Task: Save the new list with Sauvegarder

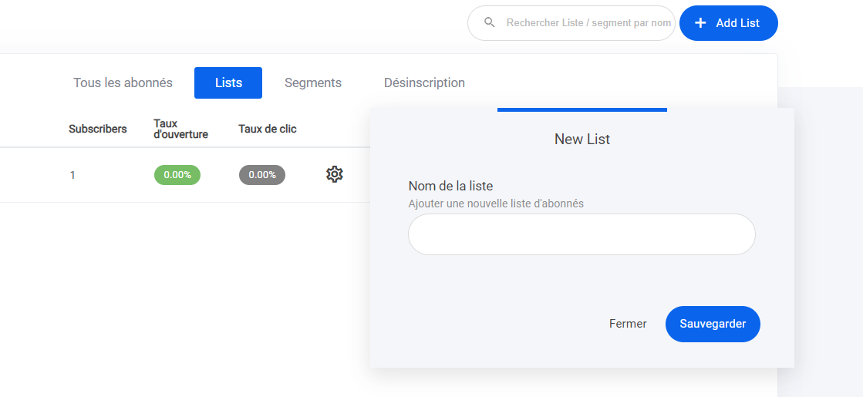Action: pos(713,324)
